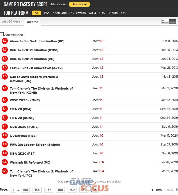Open FIFA 20: Legacy Edition (Switch)

click(x=35, y=145)
